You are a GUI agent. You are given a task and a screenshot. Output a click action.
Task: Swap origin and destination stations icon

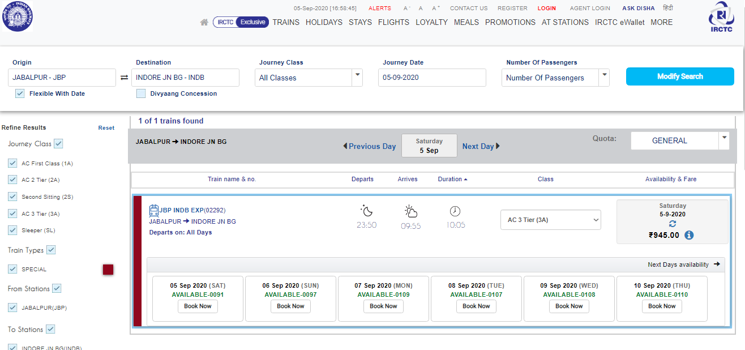[124, 78]
